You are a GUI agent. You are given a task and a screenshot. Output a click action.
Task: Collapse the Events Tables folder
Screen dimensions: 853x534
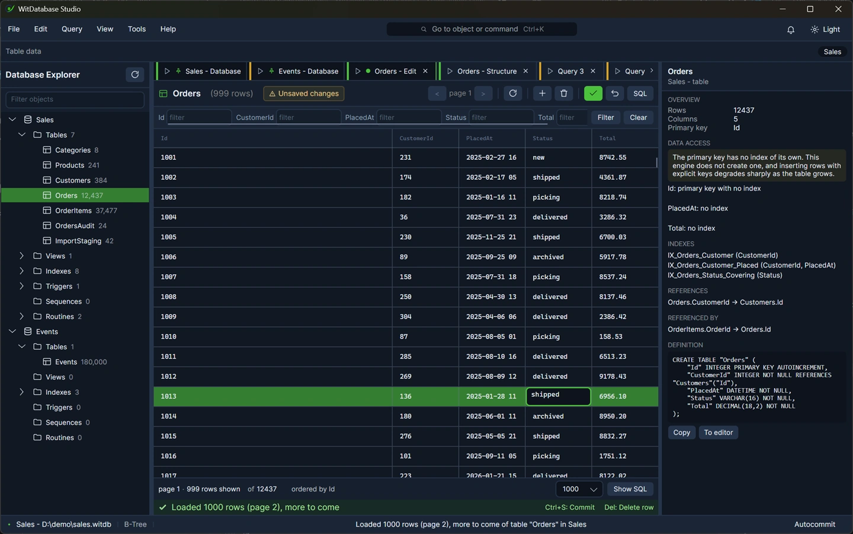pos(22,347)
